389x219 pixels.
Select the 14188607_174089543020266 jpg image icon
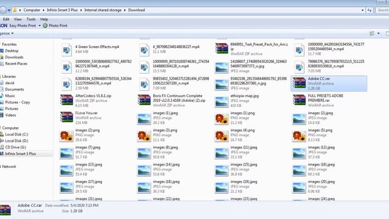click(221, 68)
